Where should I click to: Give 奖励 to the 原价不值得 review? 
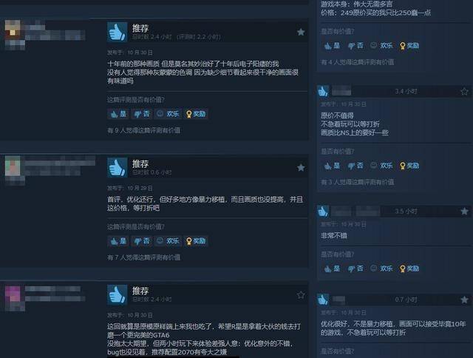[x=409, y=166]
